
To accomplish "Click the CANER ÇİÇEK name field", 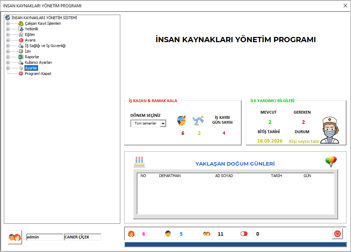I will [x=83, y=237].
